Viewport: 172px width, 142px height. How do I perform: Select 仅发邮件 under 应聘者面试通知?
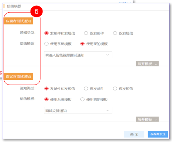point(86,33)
